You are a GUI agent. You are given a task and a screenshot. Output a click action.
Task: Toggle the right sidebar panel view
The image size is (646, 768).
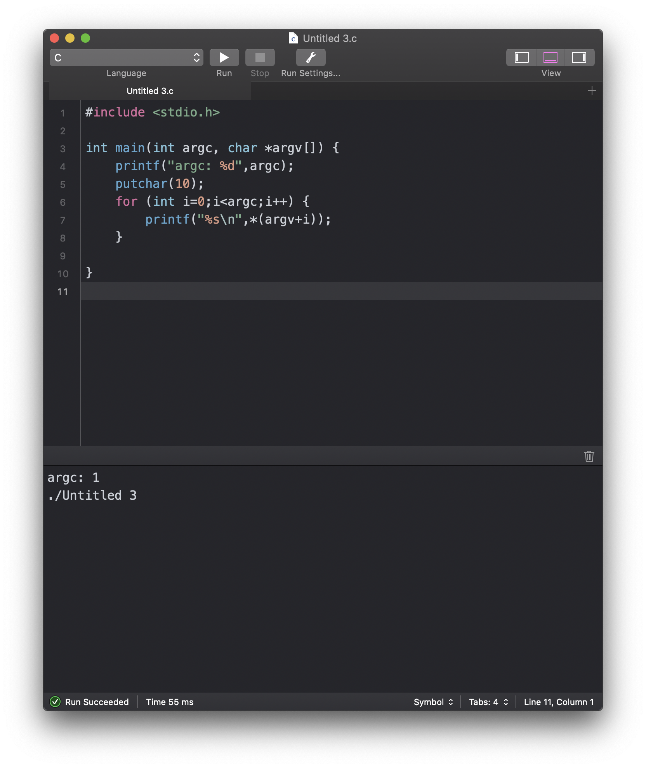pyautogui.click(x=579, y=57)
